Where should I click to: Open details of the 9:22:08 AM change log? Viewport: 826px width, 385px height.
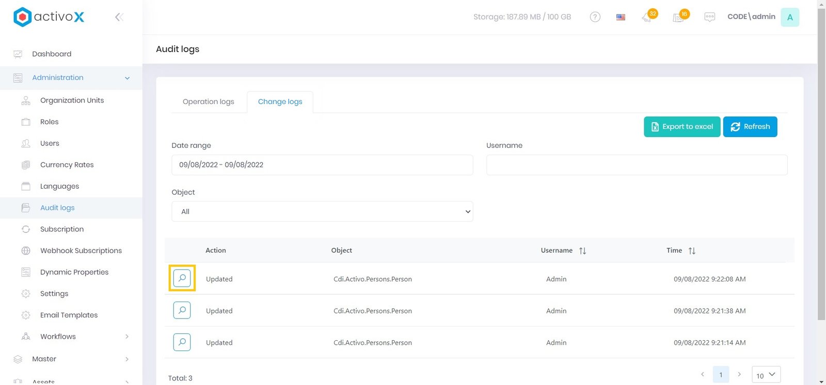click(x=182, y=278)
